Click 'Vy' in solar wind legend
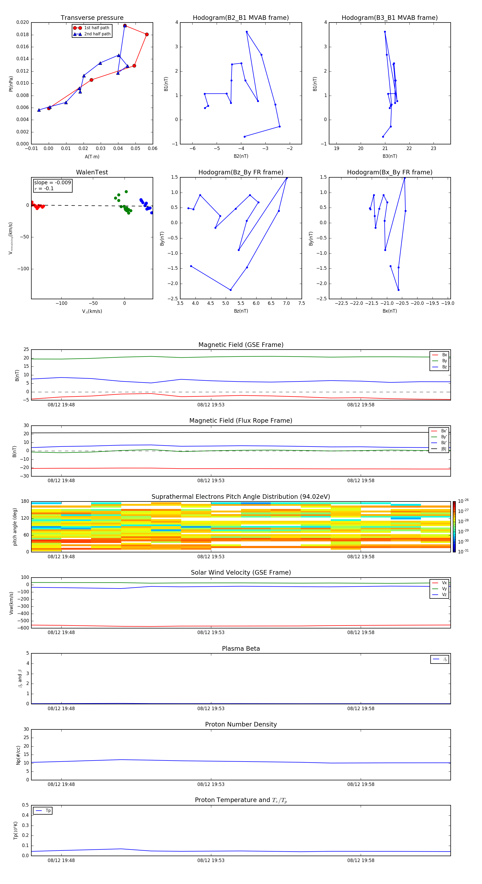Image resolution: width=482 pixels, height=884 pixels. pyautogui.click(x=444, y=589)
